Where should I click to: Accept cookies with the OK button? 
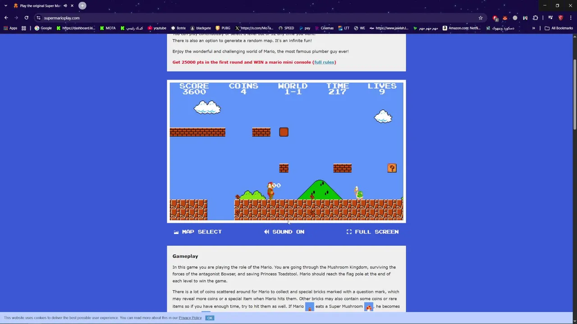(x=210, y=318)
